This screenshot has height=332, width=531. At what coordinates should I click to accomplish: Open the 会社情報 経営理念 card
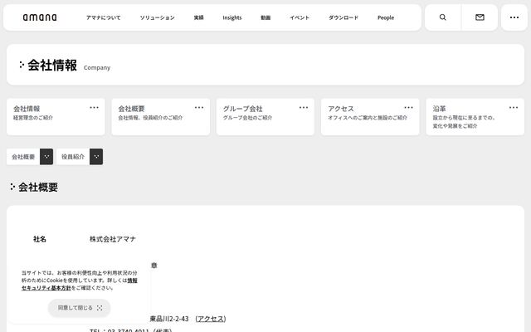point(56,117)
